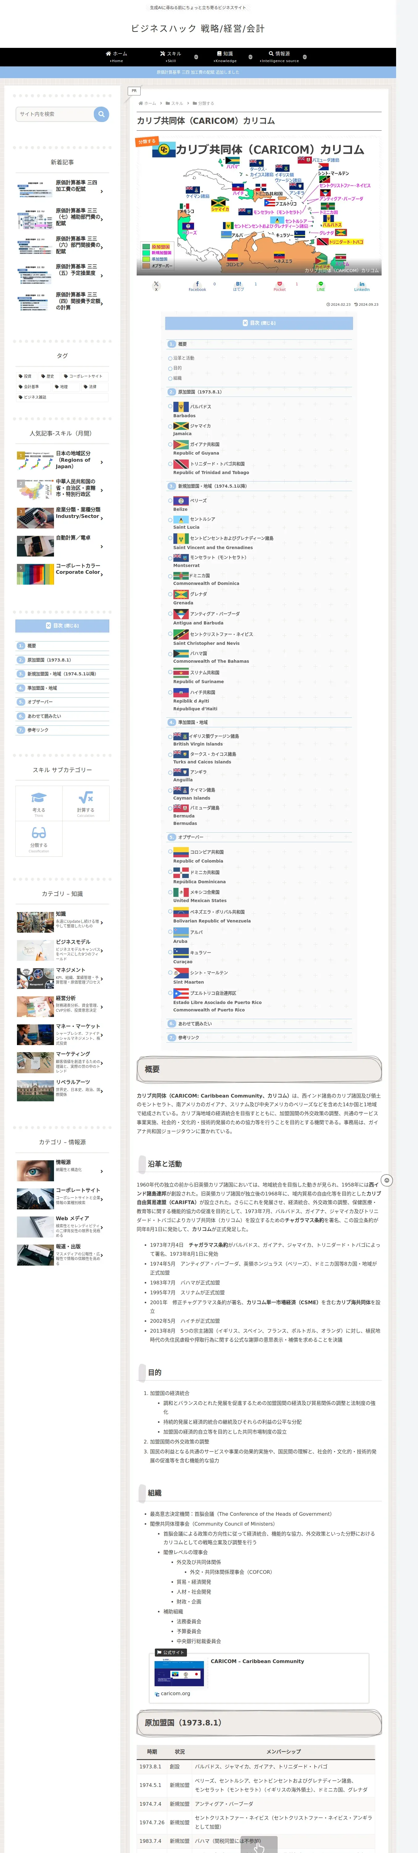
Task: Bookmark the article with Hatebu icon
Action: pyautogui.click(x=238, y=286)
